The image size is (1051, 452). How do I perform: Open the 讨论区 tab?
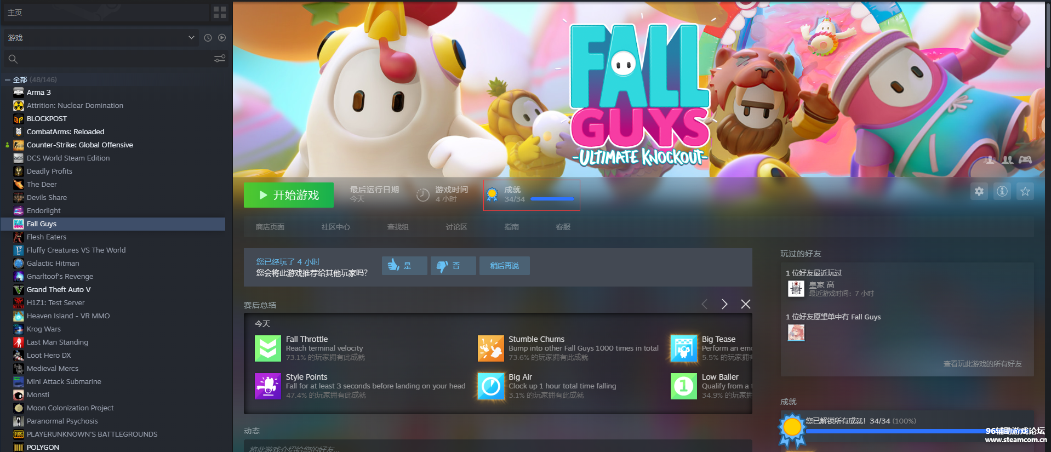[x=456, y=227]
